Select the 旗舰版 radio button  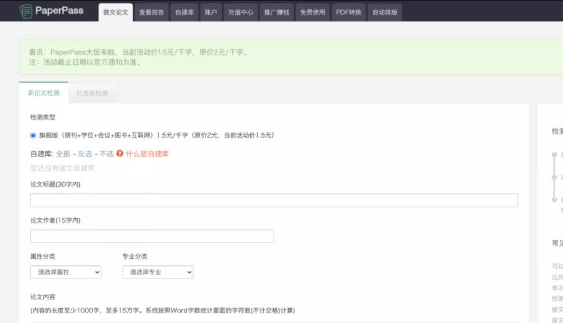click(33, 136)
